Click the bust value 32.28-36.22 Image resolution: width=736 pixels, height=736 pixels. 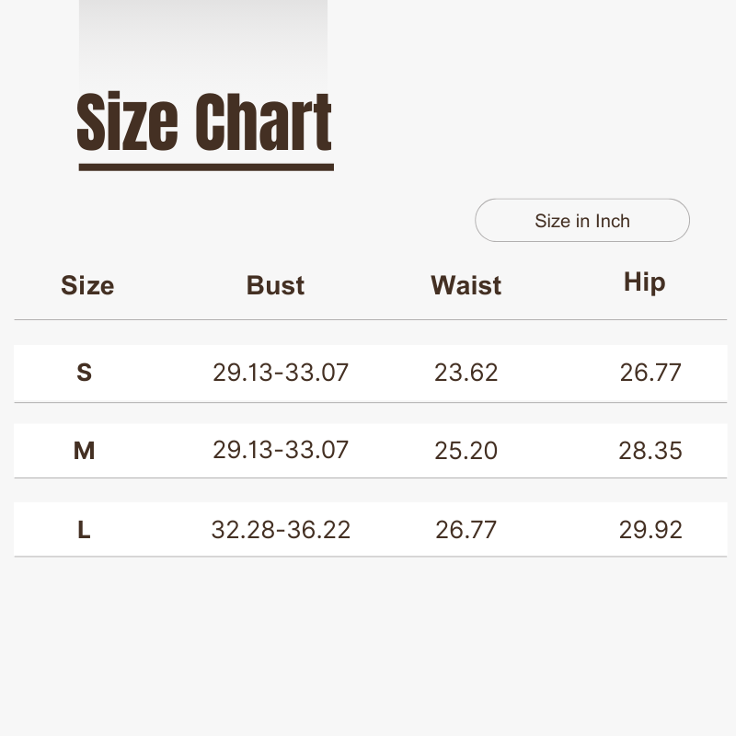(x=281, y=530)
